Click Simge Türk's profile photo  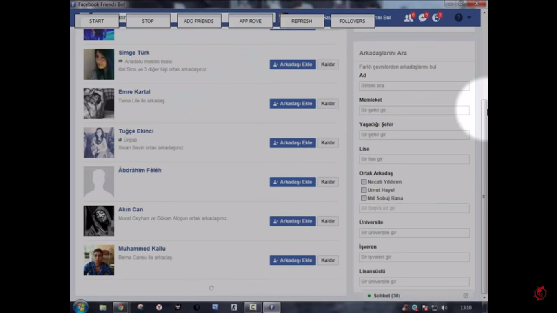pos(99,64)
